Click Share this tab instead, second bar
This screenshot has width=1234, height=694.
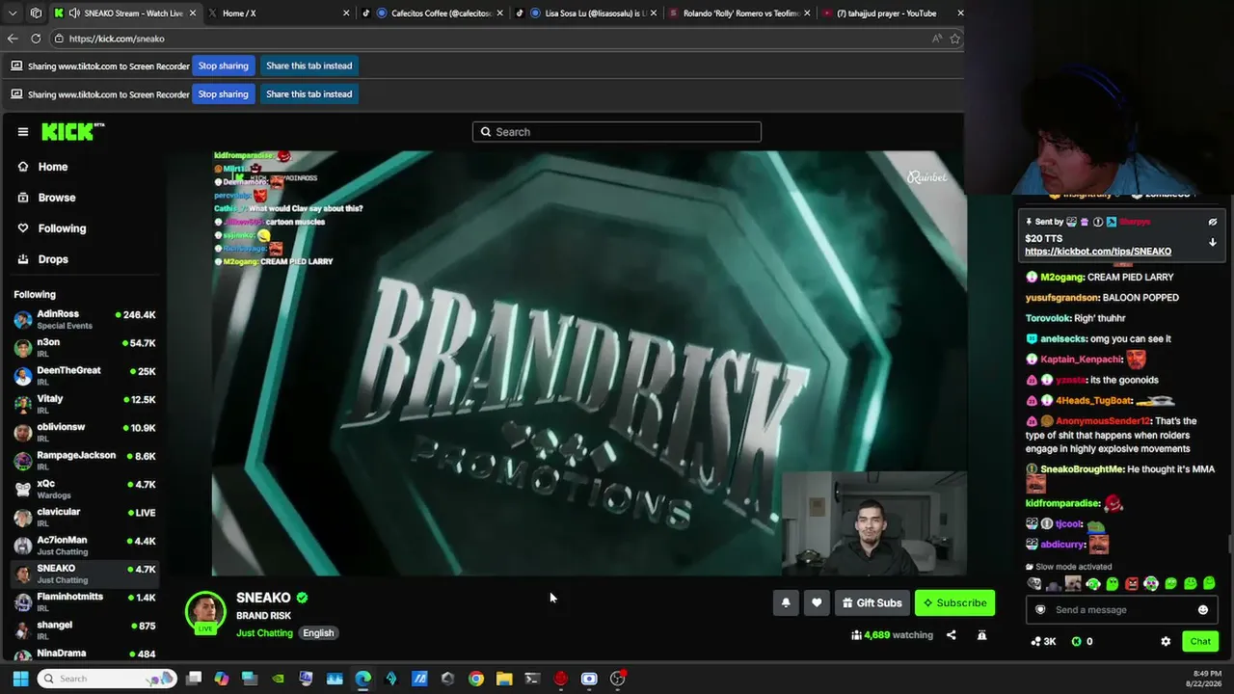point(308,94)
